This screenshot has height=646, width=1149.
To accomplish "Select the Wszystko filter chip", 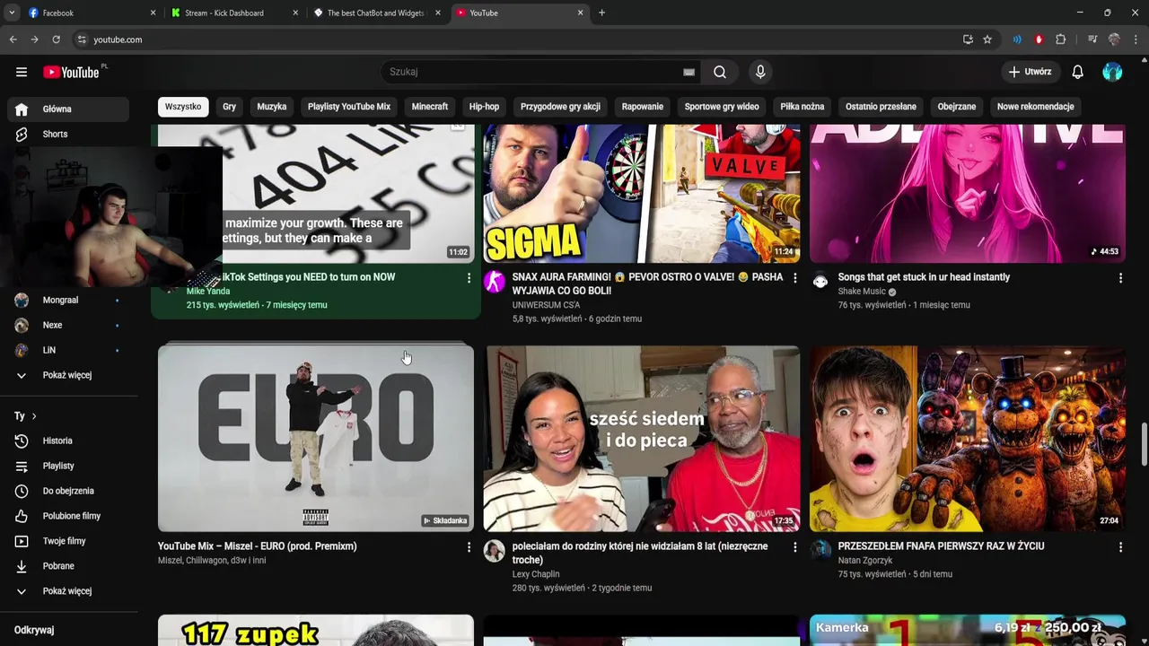I will coord(183,107).
